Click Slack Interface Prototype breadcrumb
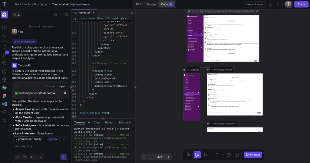 pyautogui.click(x=31, y=4)
